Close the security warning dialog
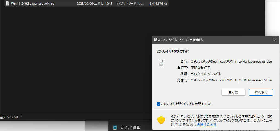This screenshot has width=280, height=131. tap(275, 40)
